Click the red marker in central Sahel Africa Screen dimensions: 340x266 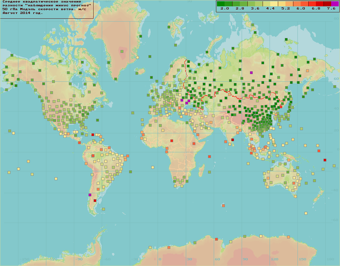tap(172, 141)
